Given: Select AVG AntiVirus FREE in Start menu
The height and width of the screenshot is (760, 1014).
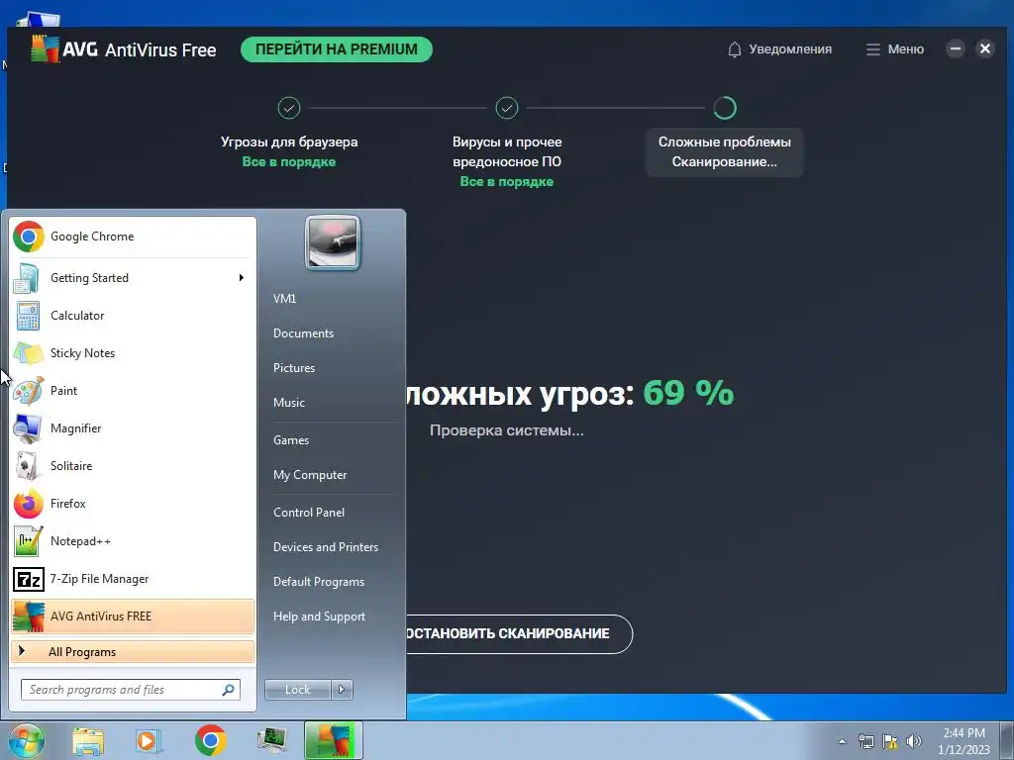Looking at the screenshot, I should [x=133, y=616].
